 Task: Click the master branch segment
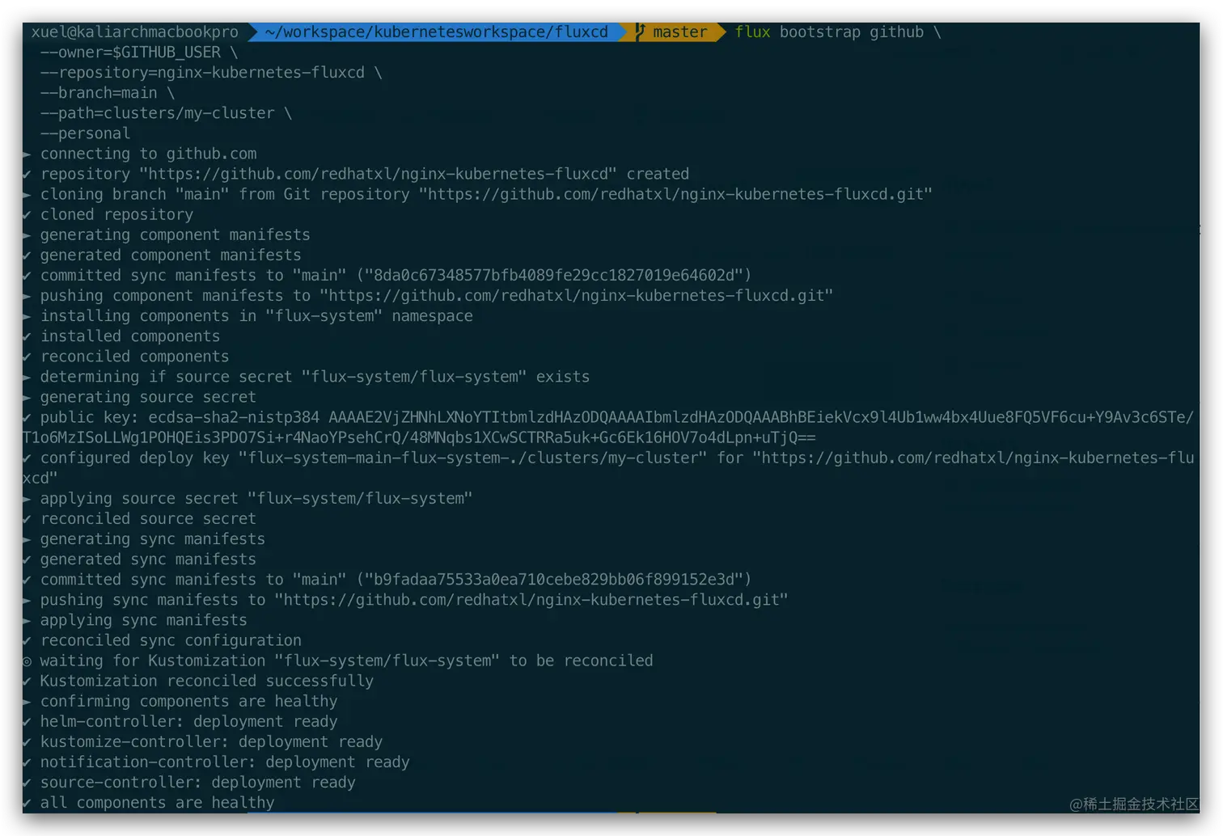coord(679,32)
